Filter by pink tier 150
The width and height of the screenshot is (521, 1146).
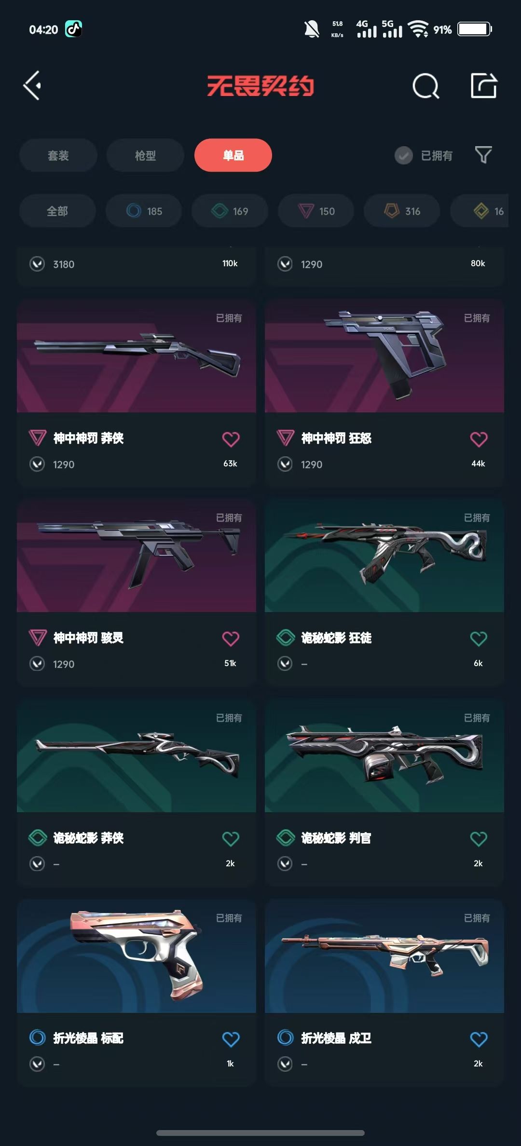click(316, 211)
